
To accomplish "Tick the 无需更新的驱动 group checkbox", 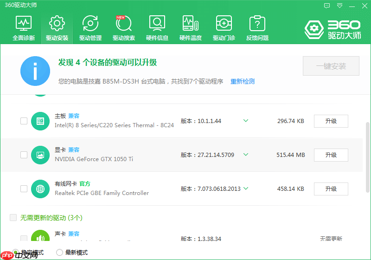I will pyautogui.click(x=13, y=217).
